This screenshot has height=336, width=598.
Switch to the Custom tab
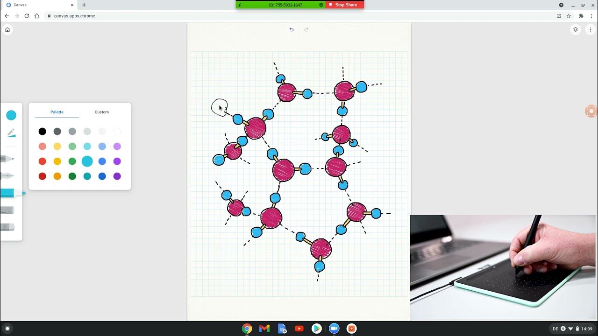coord(102,112)
